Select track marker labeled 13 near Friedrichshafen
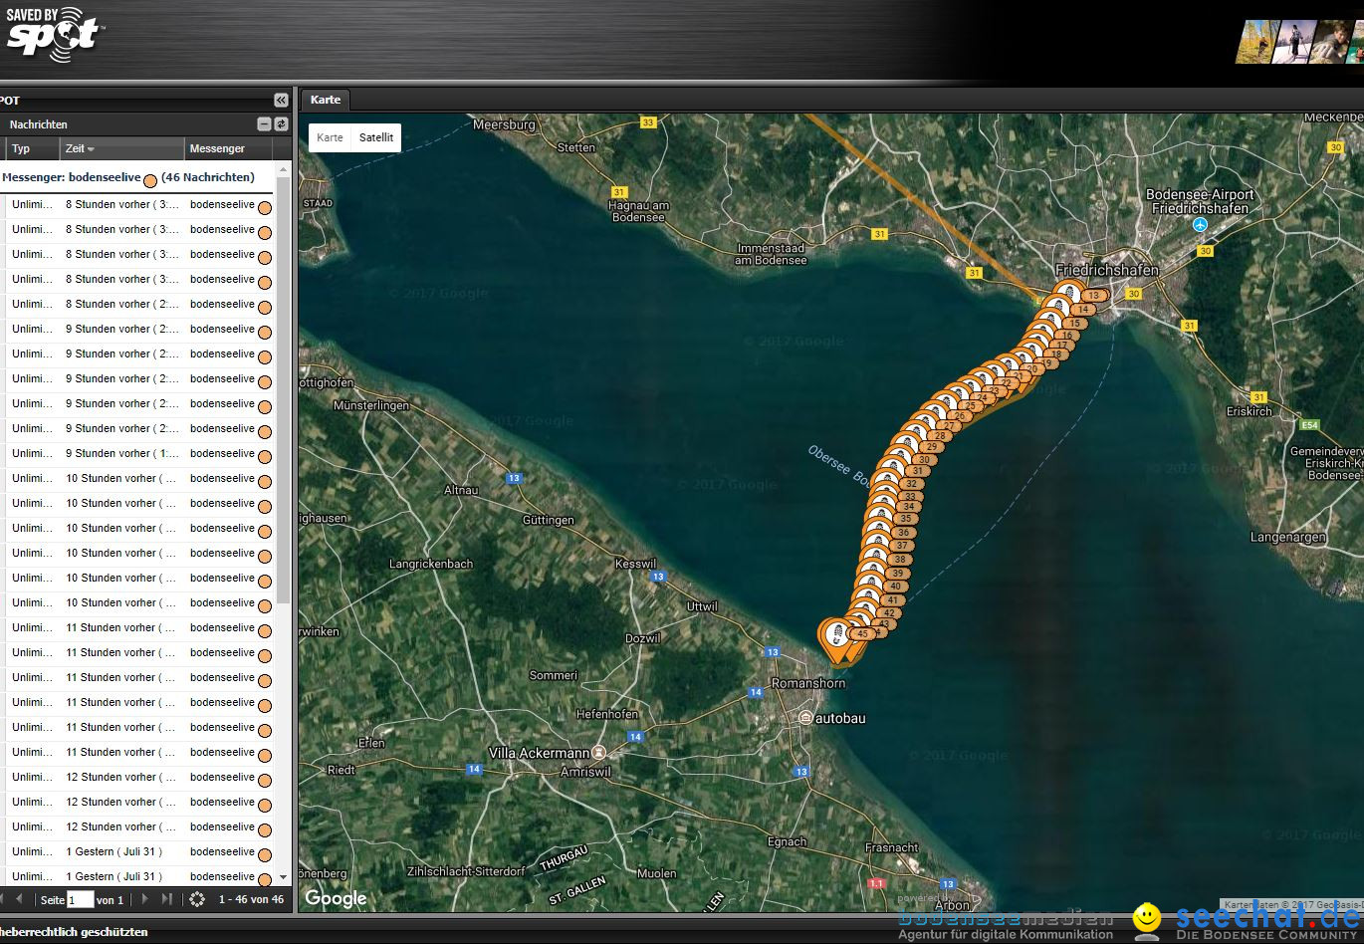 (1094, 296)
